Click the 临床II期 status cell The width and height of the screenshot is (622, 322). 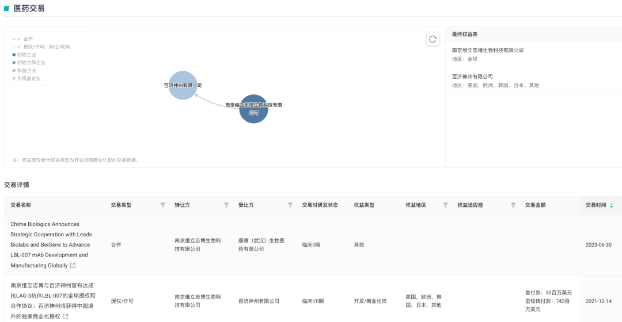pos(311,245)
